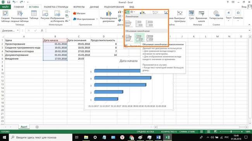Select the first flat clustered bar chart
The width and height of the screenshot is (252, 141).
coord(129,24)
